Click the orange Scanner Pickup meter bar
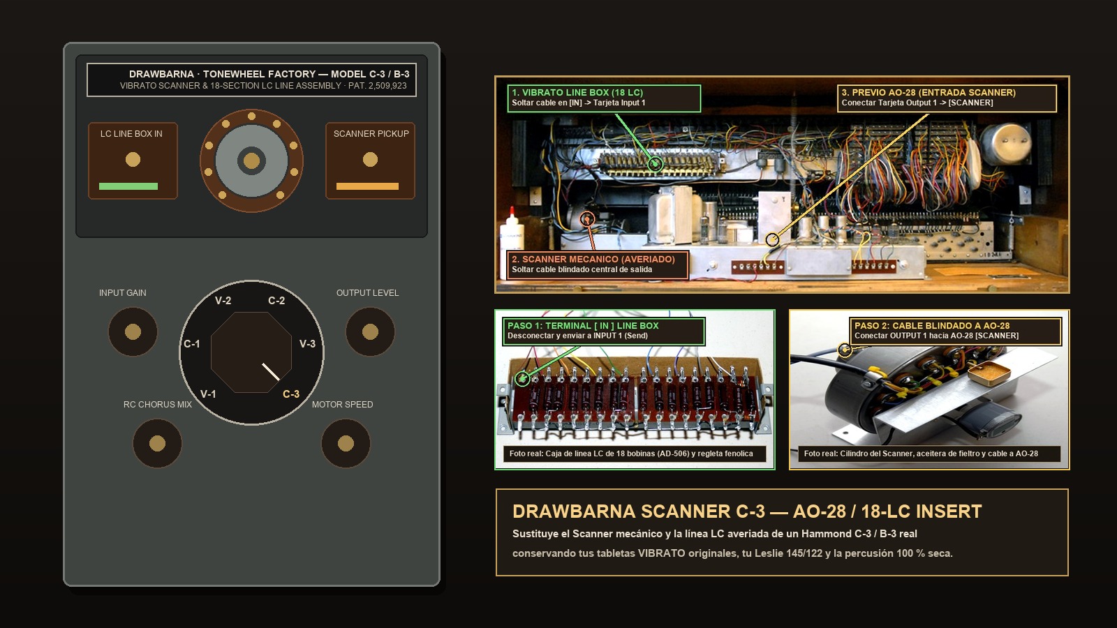 coord(367,186)
